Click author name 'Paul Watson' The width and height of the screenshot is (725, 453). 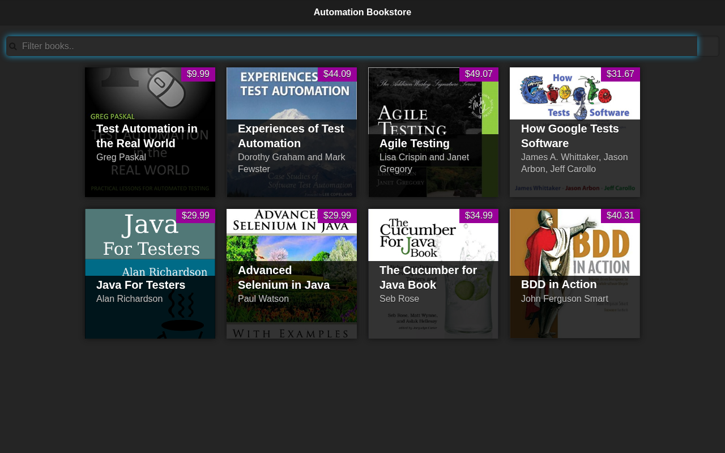(x=263, y=299)
